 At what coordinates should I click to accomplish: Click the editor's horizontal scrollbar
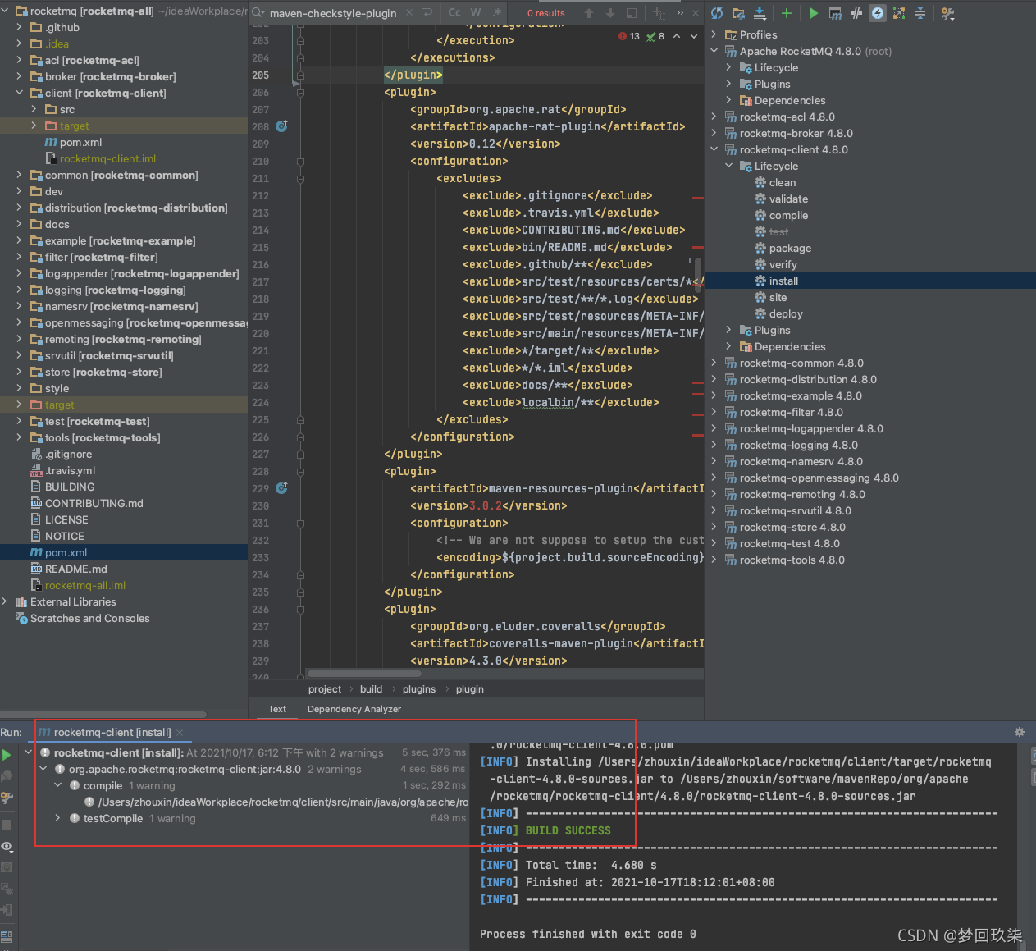click(363, 674)
